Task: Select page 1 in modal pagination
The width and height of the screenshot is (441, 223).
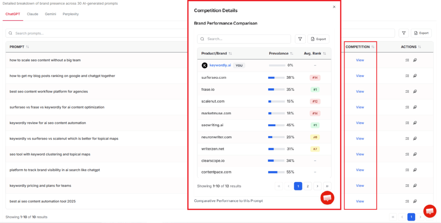Action: tap(298, 186)
